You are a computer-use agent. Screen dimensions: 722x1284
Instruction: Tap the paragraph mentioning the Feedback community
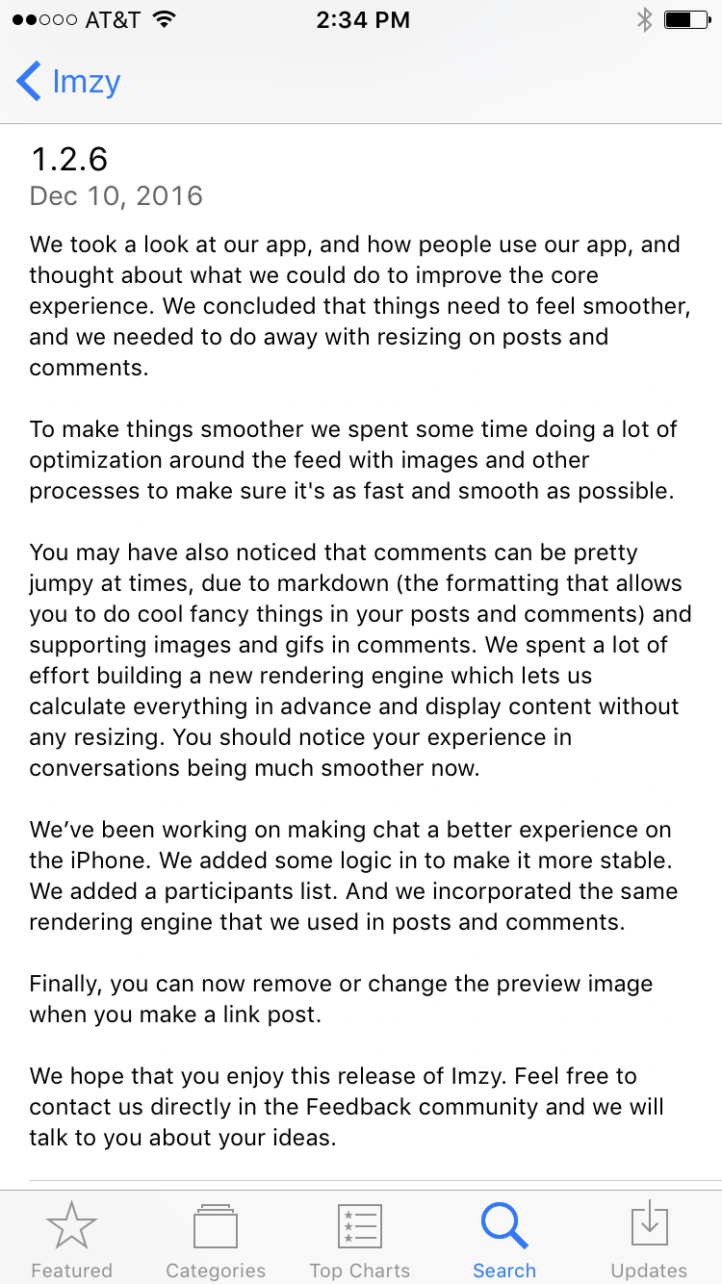pyautogui.click(x=347, y=1107)
